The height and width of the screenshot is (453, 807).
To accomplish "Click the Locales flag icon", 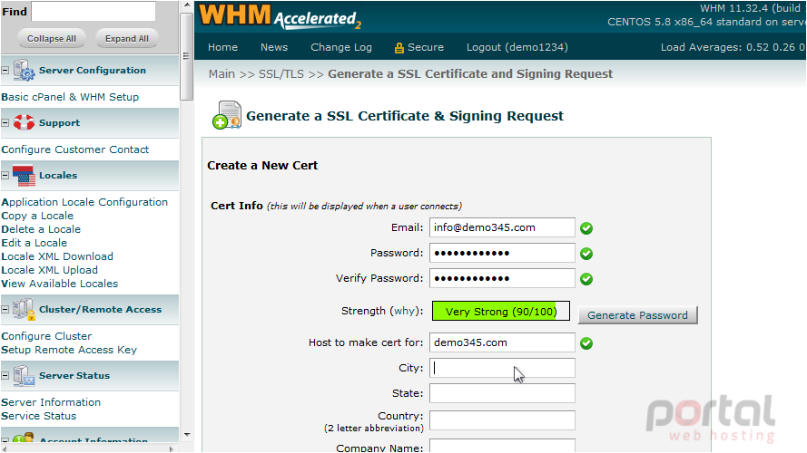I will [24, 175].
